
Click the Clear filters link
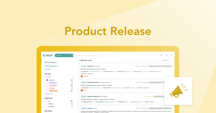[x=48, y=69]
